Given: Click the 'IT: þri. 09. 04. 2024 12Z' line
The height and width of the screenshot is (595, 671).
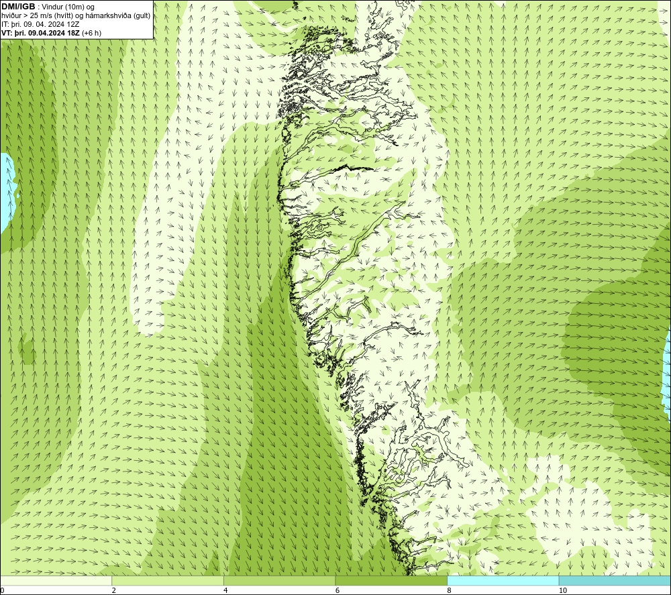Looking at the screenshot, I should (x=40, y=24).
